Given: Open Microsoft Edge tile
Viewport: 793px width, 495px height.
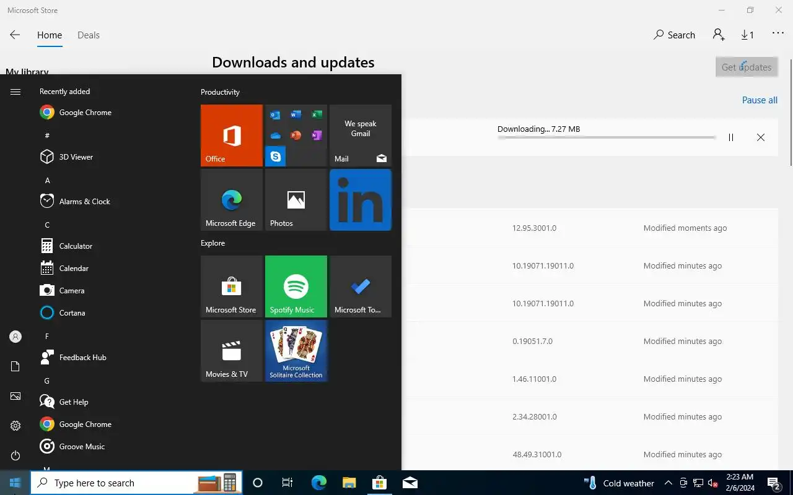Looking at the screenshot, I should (232, 200).
